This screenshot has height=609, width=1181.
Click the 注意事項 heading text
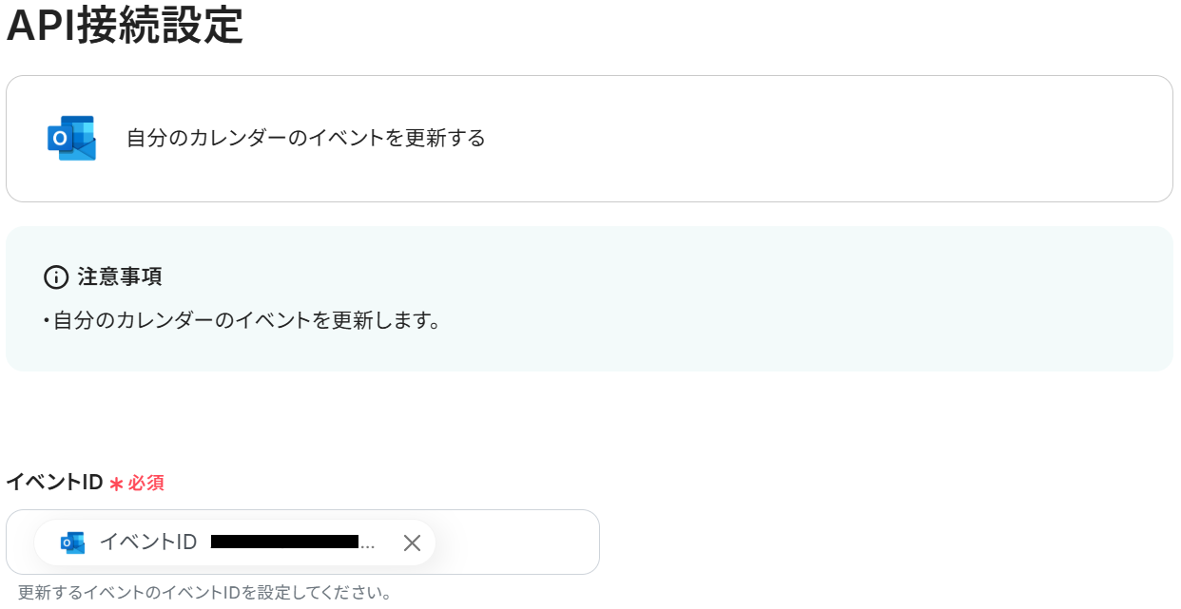120,277
